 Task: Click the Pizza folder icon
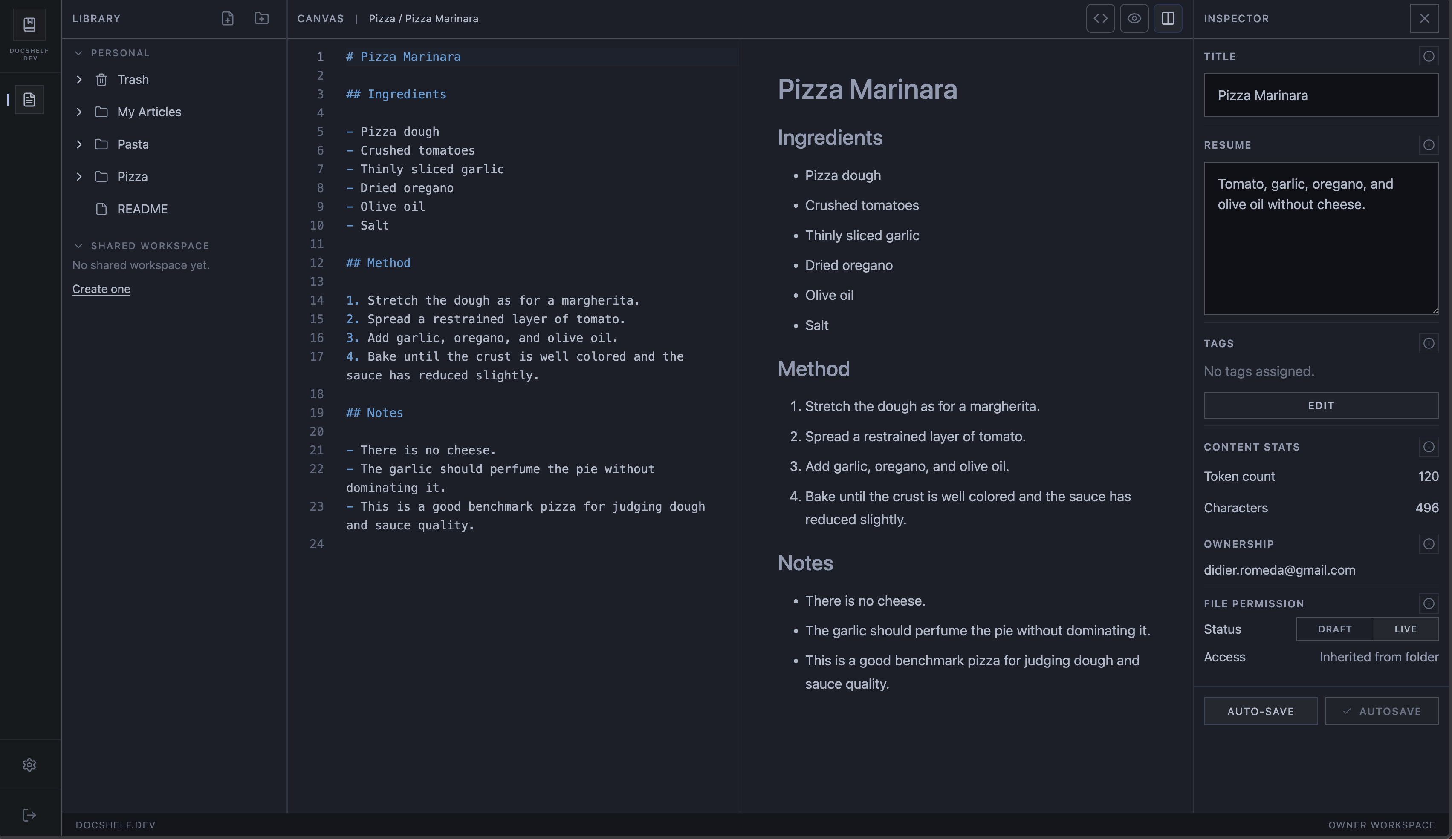(101, 177)
